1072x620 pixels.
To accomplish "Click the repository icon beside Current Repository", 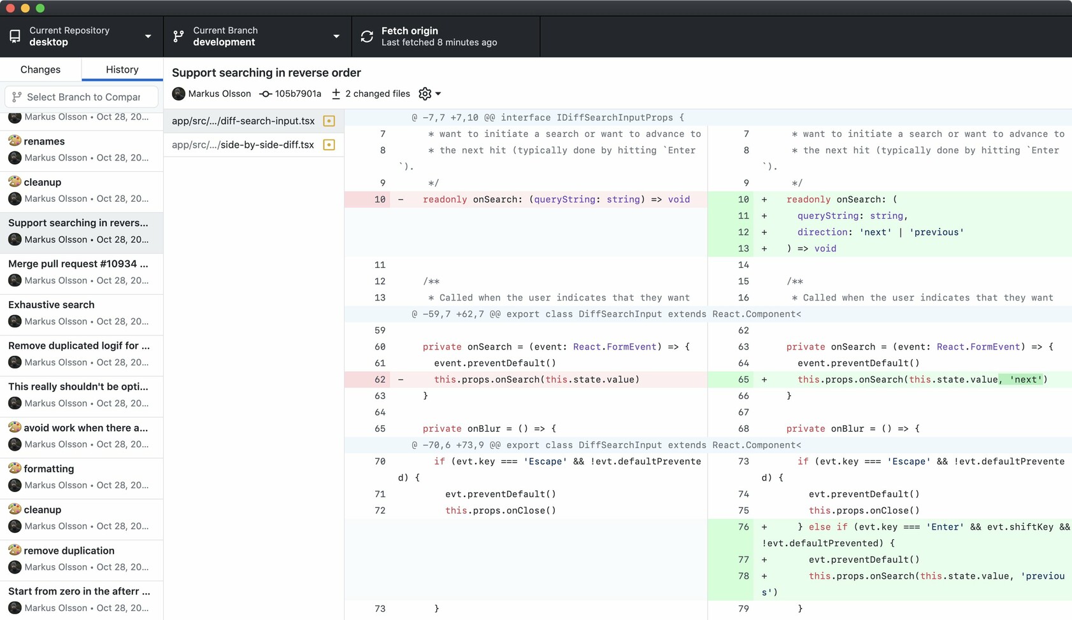I will pos(15,36).
